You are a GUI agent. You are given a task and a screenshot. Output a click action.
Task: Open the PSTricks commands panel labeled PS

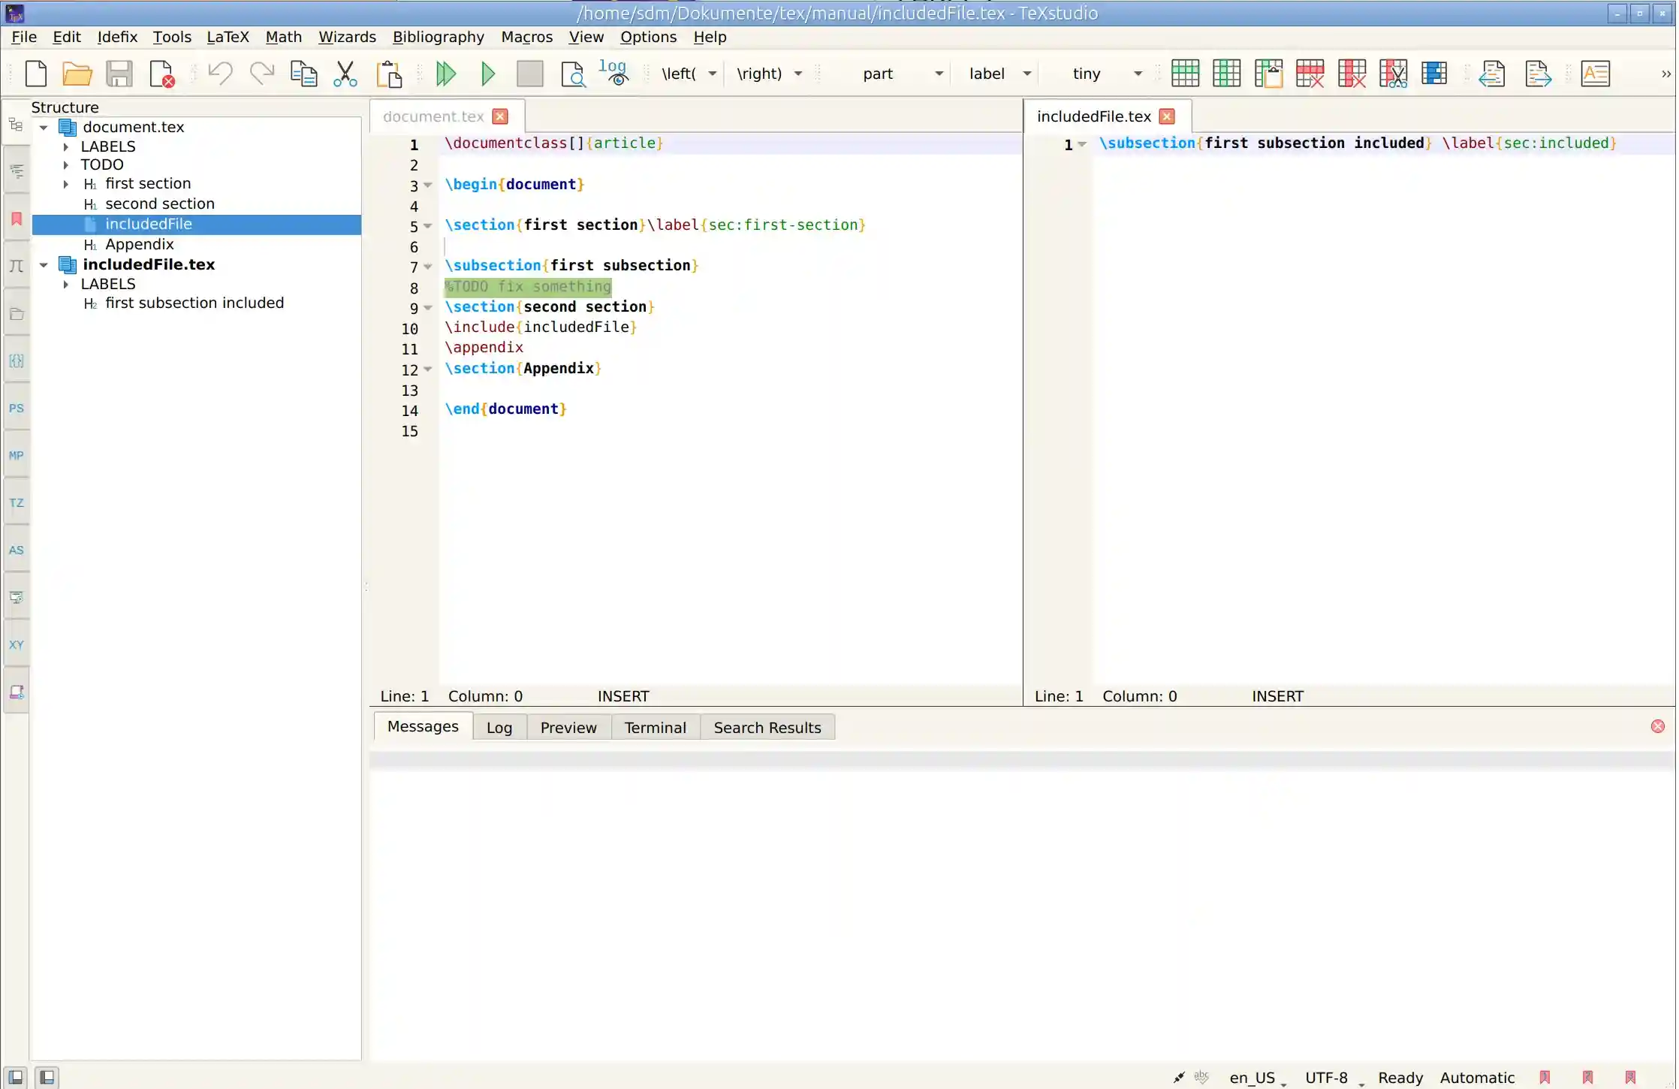(x=16, y=408)
